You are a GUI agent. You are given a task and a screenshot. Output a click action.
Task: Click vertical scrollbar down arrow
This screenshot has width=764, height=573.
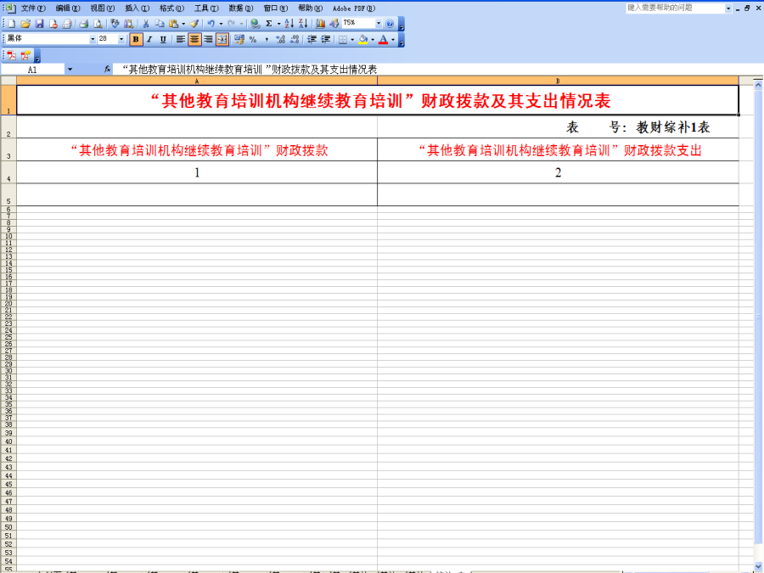[x=758, y=566]
